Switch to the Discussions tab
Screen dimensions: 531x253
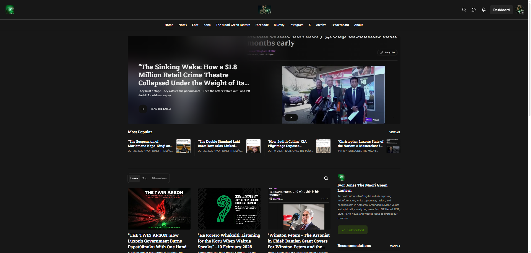click(159, 179)
